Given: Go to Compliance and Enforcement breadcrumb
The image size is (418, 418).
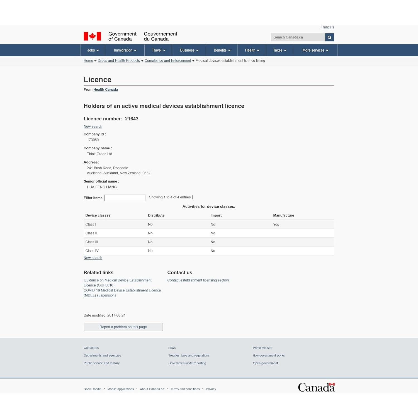Looking at the screenshot, I should (167, 61).
